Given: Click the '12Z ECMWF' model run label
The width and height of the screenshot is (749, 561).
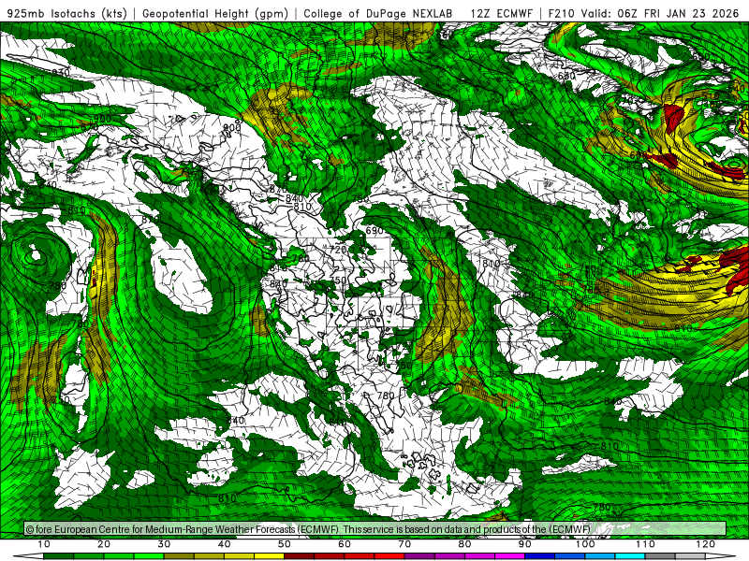Looking at the screenshot, I should pos(501,13).
